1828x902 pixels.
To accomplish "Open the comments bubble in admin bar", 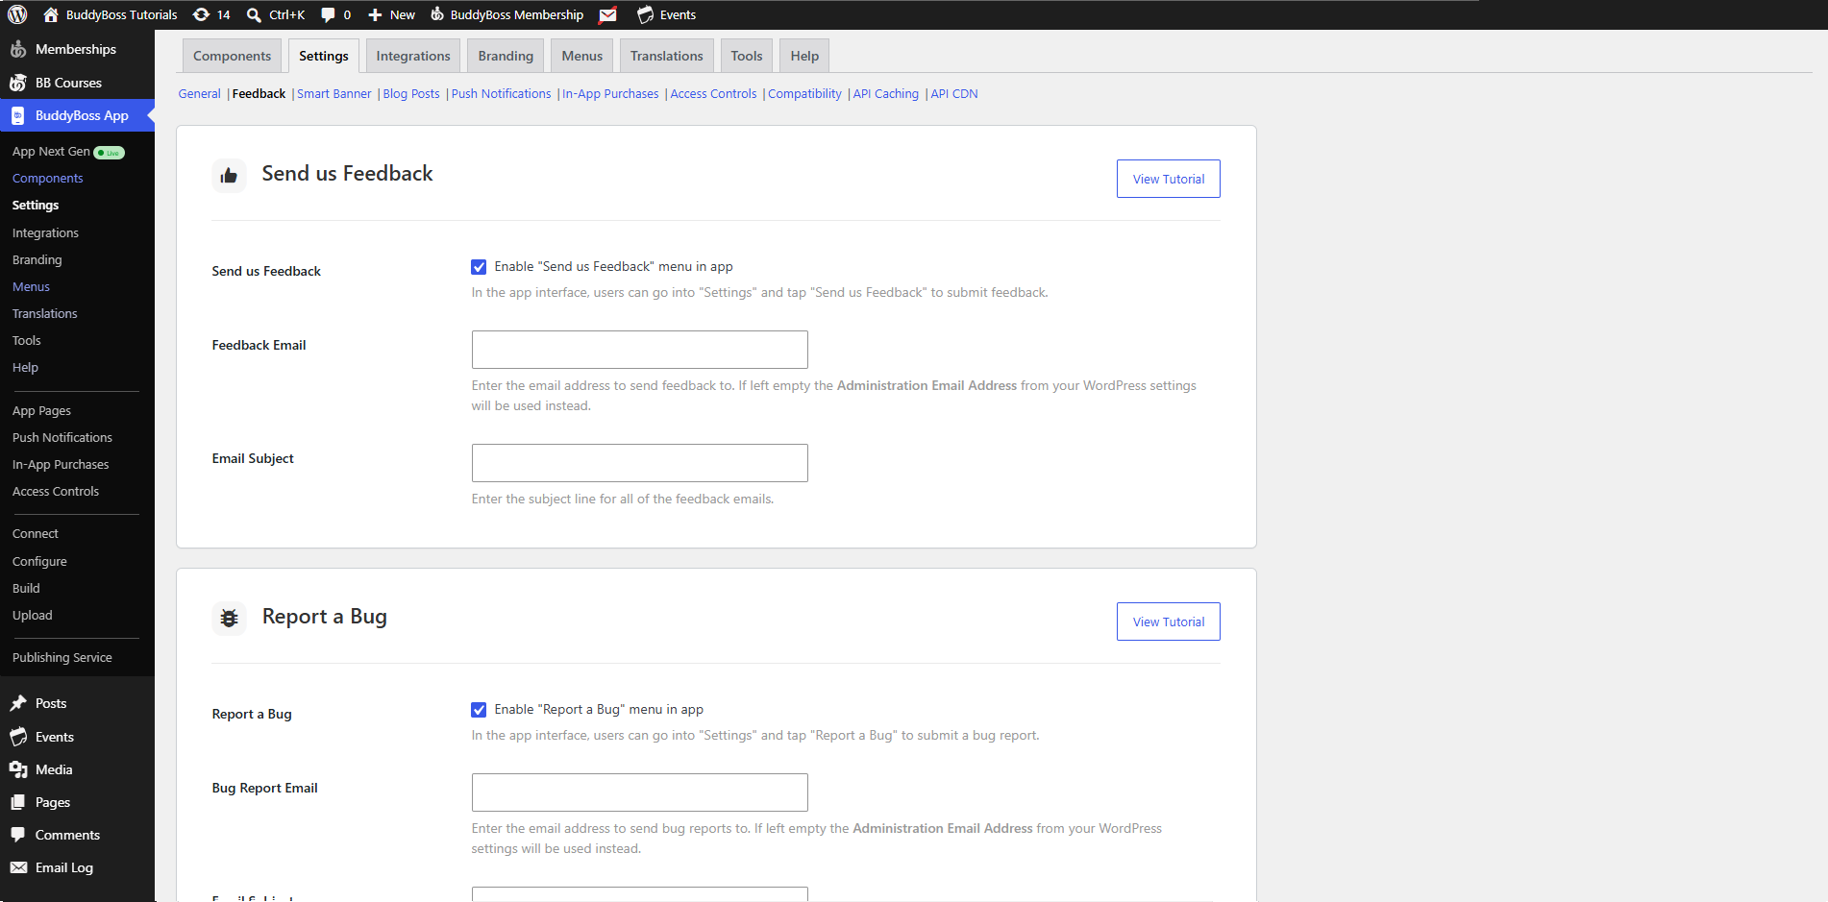I will tap(328, 14).
